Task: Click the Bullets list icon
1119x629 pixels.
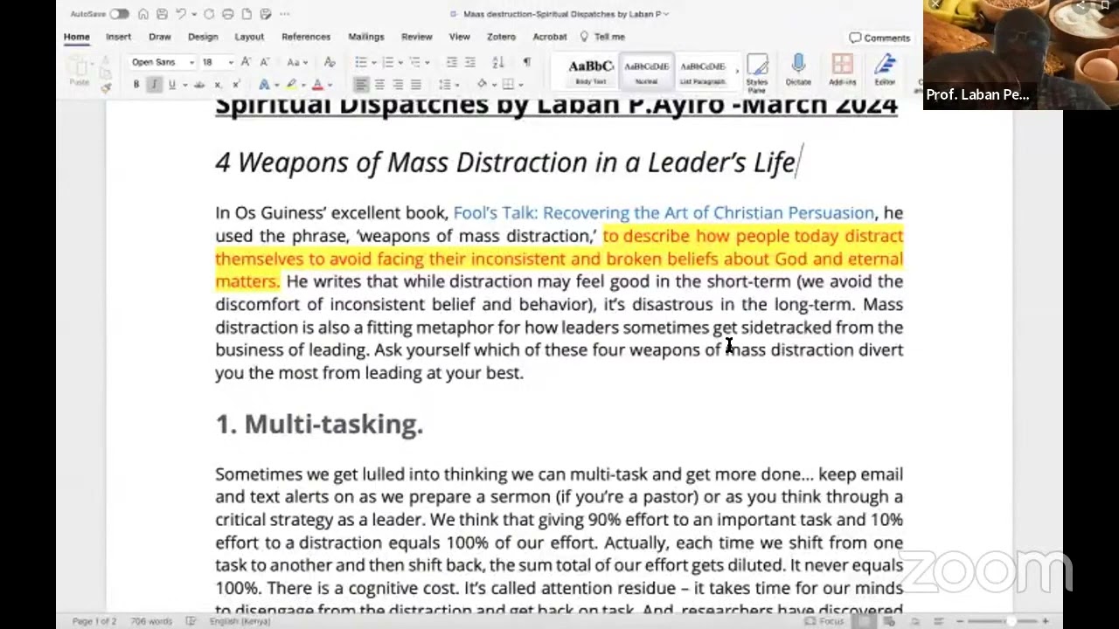Action: coord(361,62)
